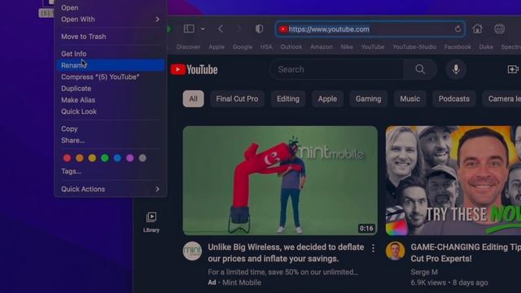The height and width of the screenshot is (293, 521).
Task: Apply the yellow tag color
Action: (x=92, y=158)
